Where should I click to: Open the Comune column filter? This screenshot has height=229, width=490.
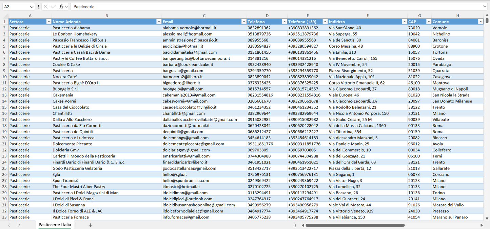pyautogui.click(x=480, y=22)
